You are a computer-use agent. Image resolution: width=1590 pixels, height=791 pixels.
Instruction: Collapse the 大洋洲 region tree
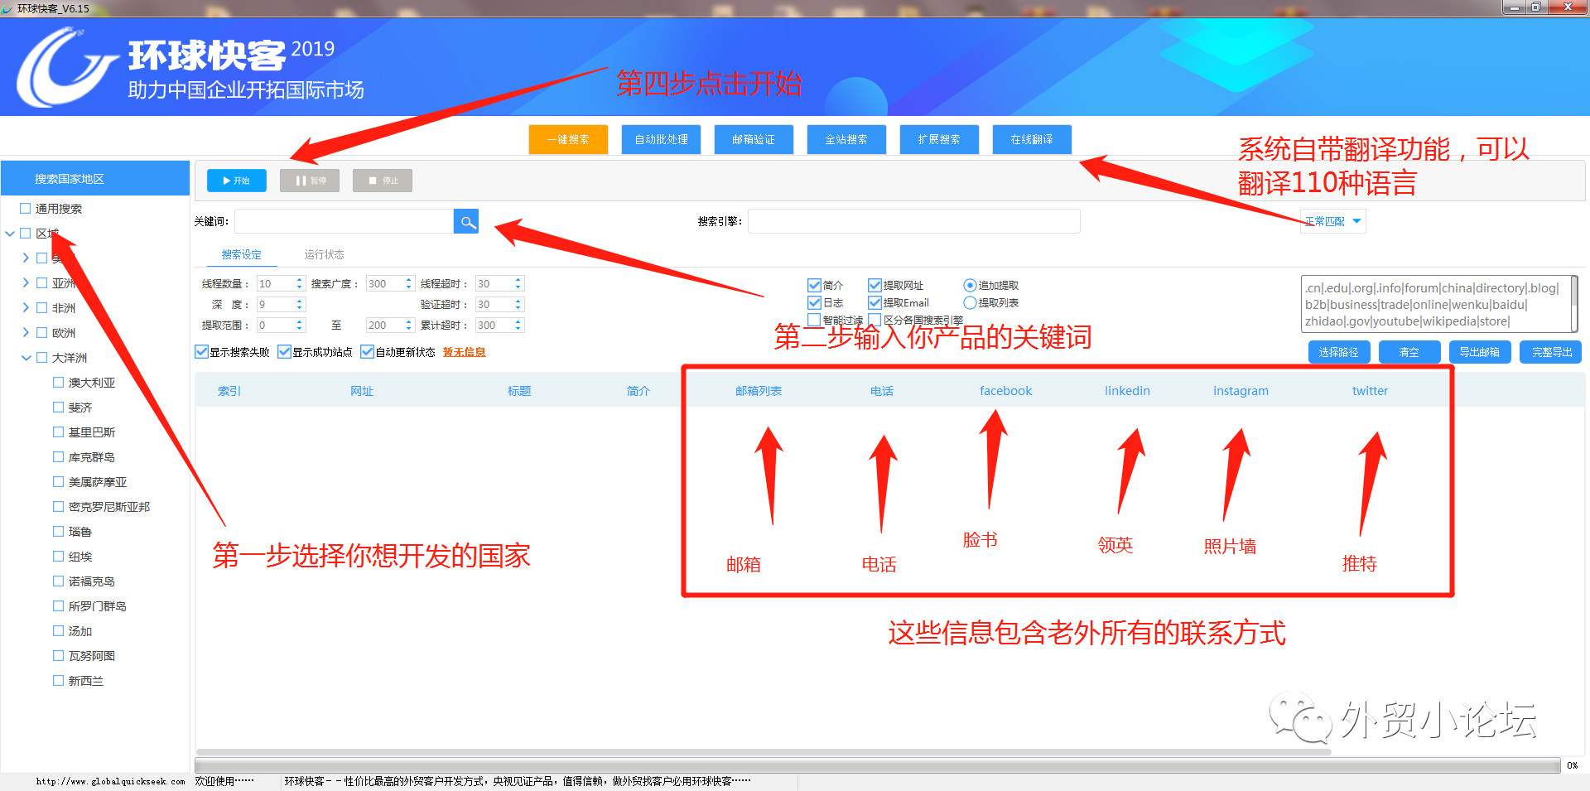(26, 357)
